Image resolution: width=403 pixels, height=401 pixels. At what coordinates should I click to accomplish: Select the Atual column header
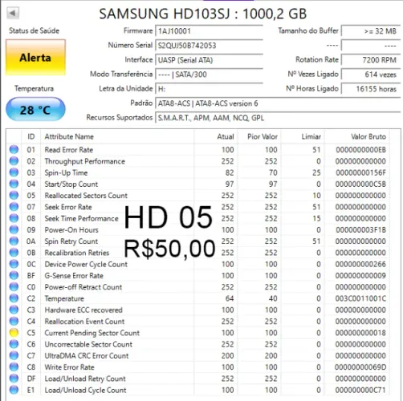pyautogui.click(x=216, y=136)
